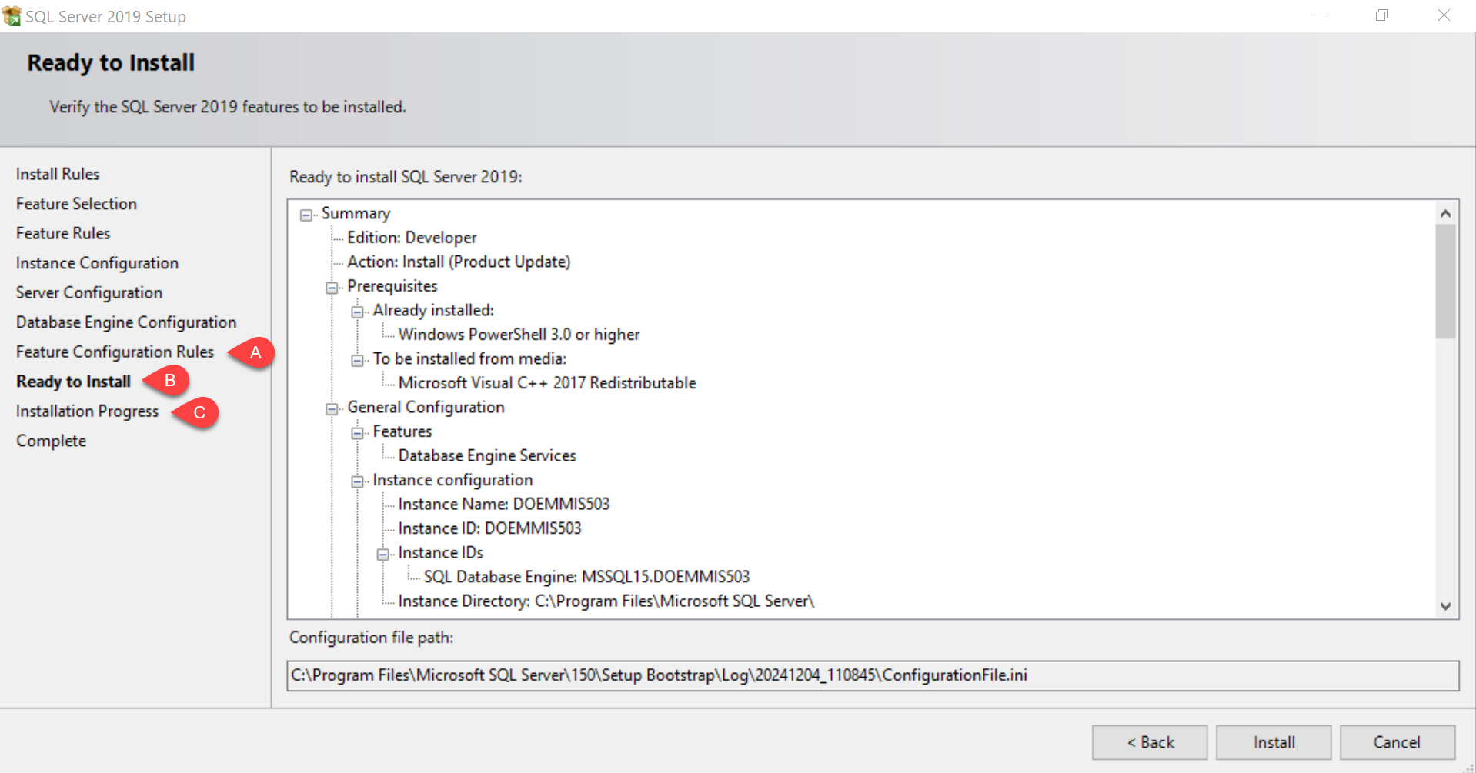Select the Feature Rules step
The width and height of the screenshot is (1476, 773).
coord(63,233)
